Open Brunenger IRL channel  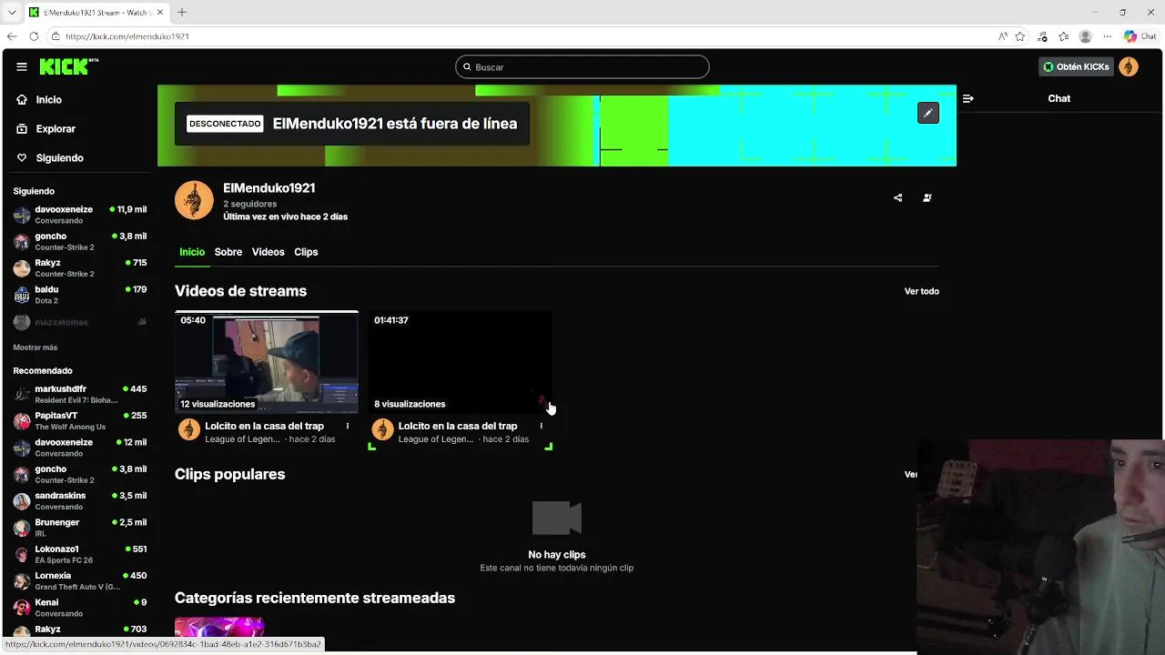79,528
